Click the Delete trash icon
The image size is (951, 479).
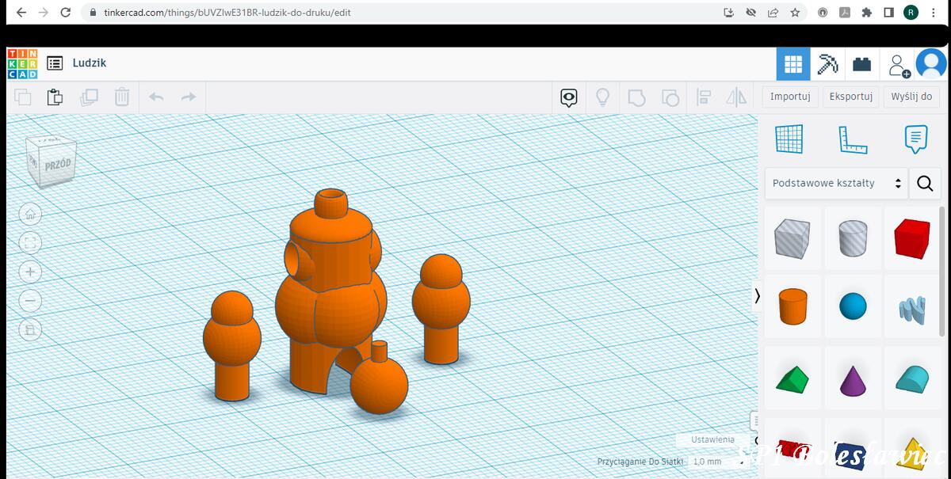tap(122, 97)
